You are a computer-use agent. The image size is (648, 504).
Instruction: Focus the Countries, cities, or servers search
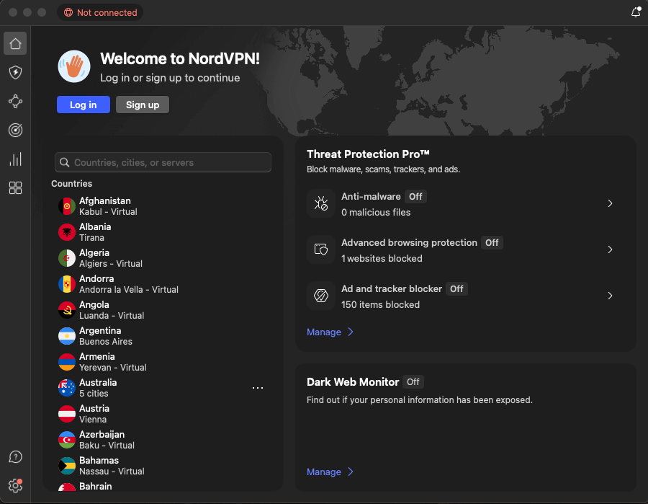[x=163, y=162]
